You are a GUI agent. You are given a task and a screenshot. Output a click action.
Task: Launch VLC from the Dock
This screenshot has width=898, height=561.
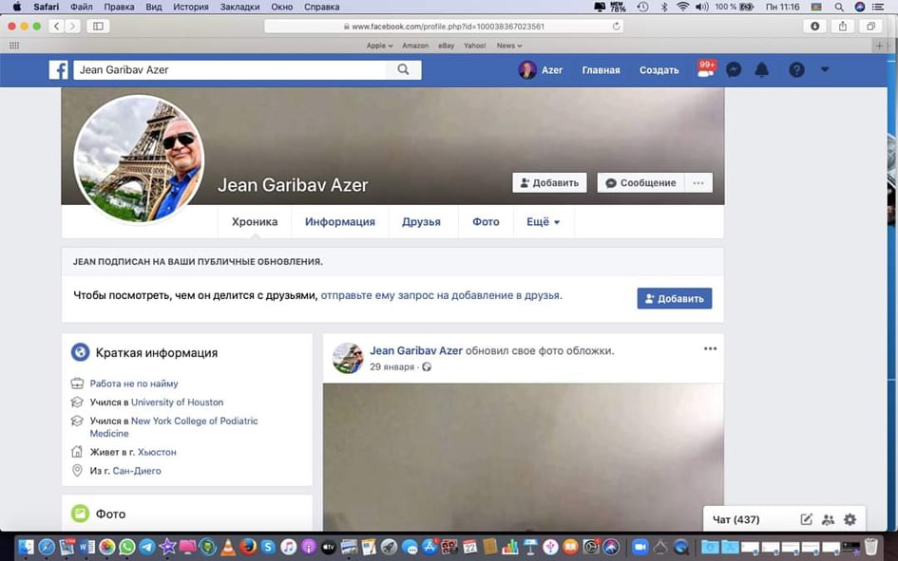pos(228,548)
